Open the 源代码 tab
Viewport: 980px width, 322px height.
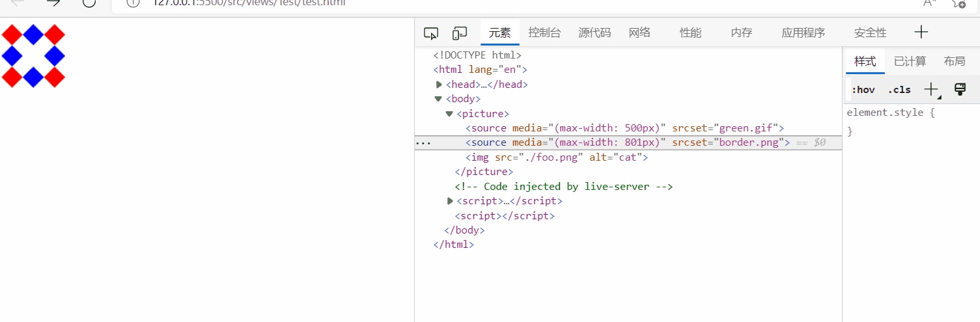tap(595, 33)
